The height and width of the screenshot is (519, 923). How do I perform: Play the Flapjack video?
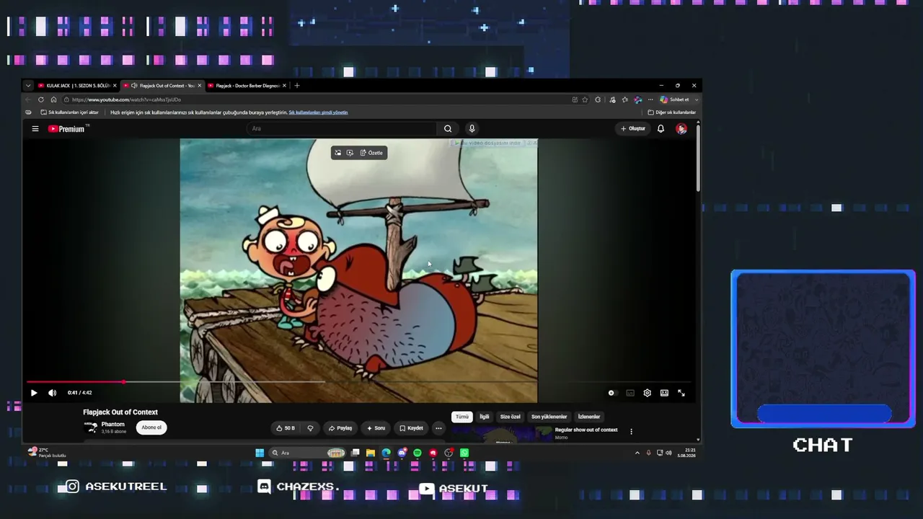(34, 393)
